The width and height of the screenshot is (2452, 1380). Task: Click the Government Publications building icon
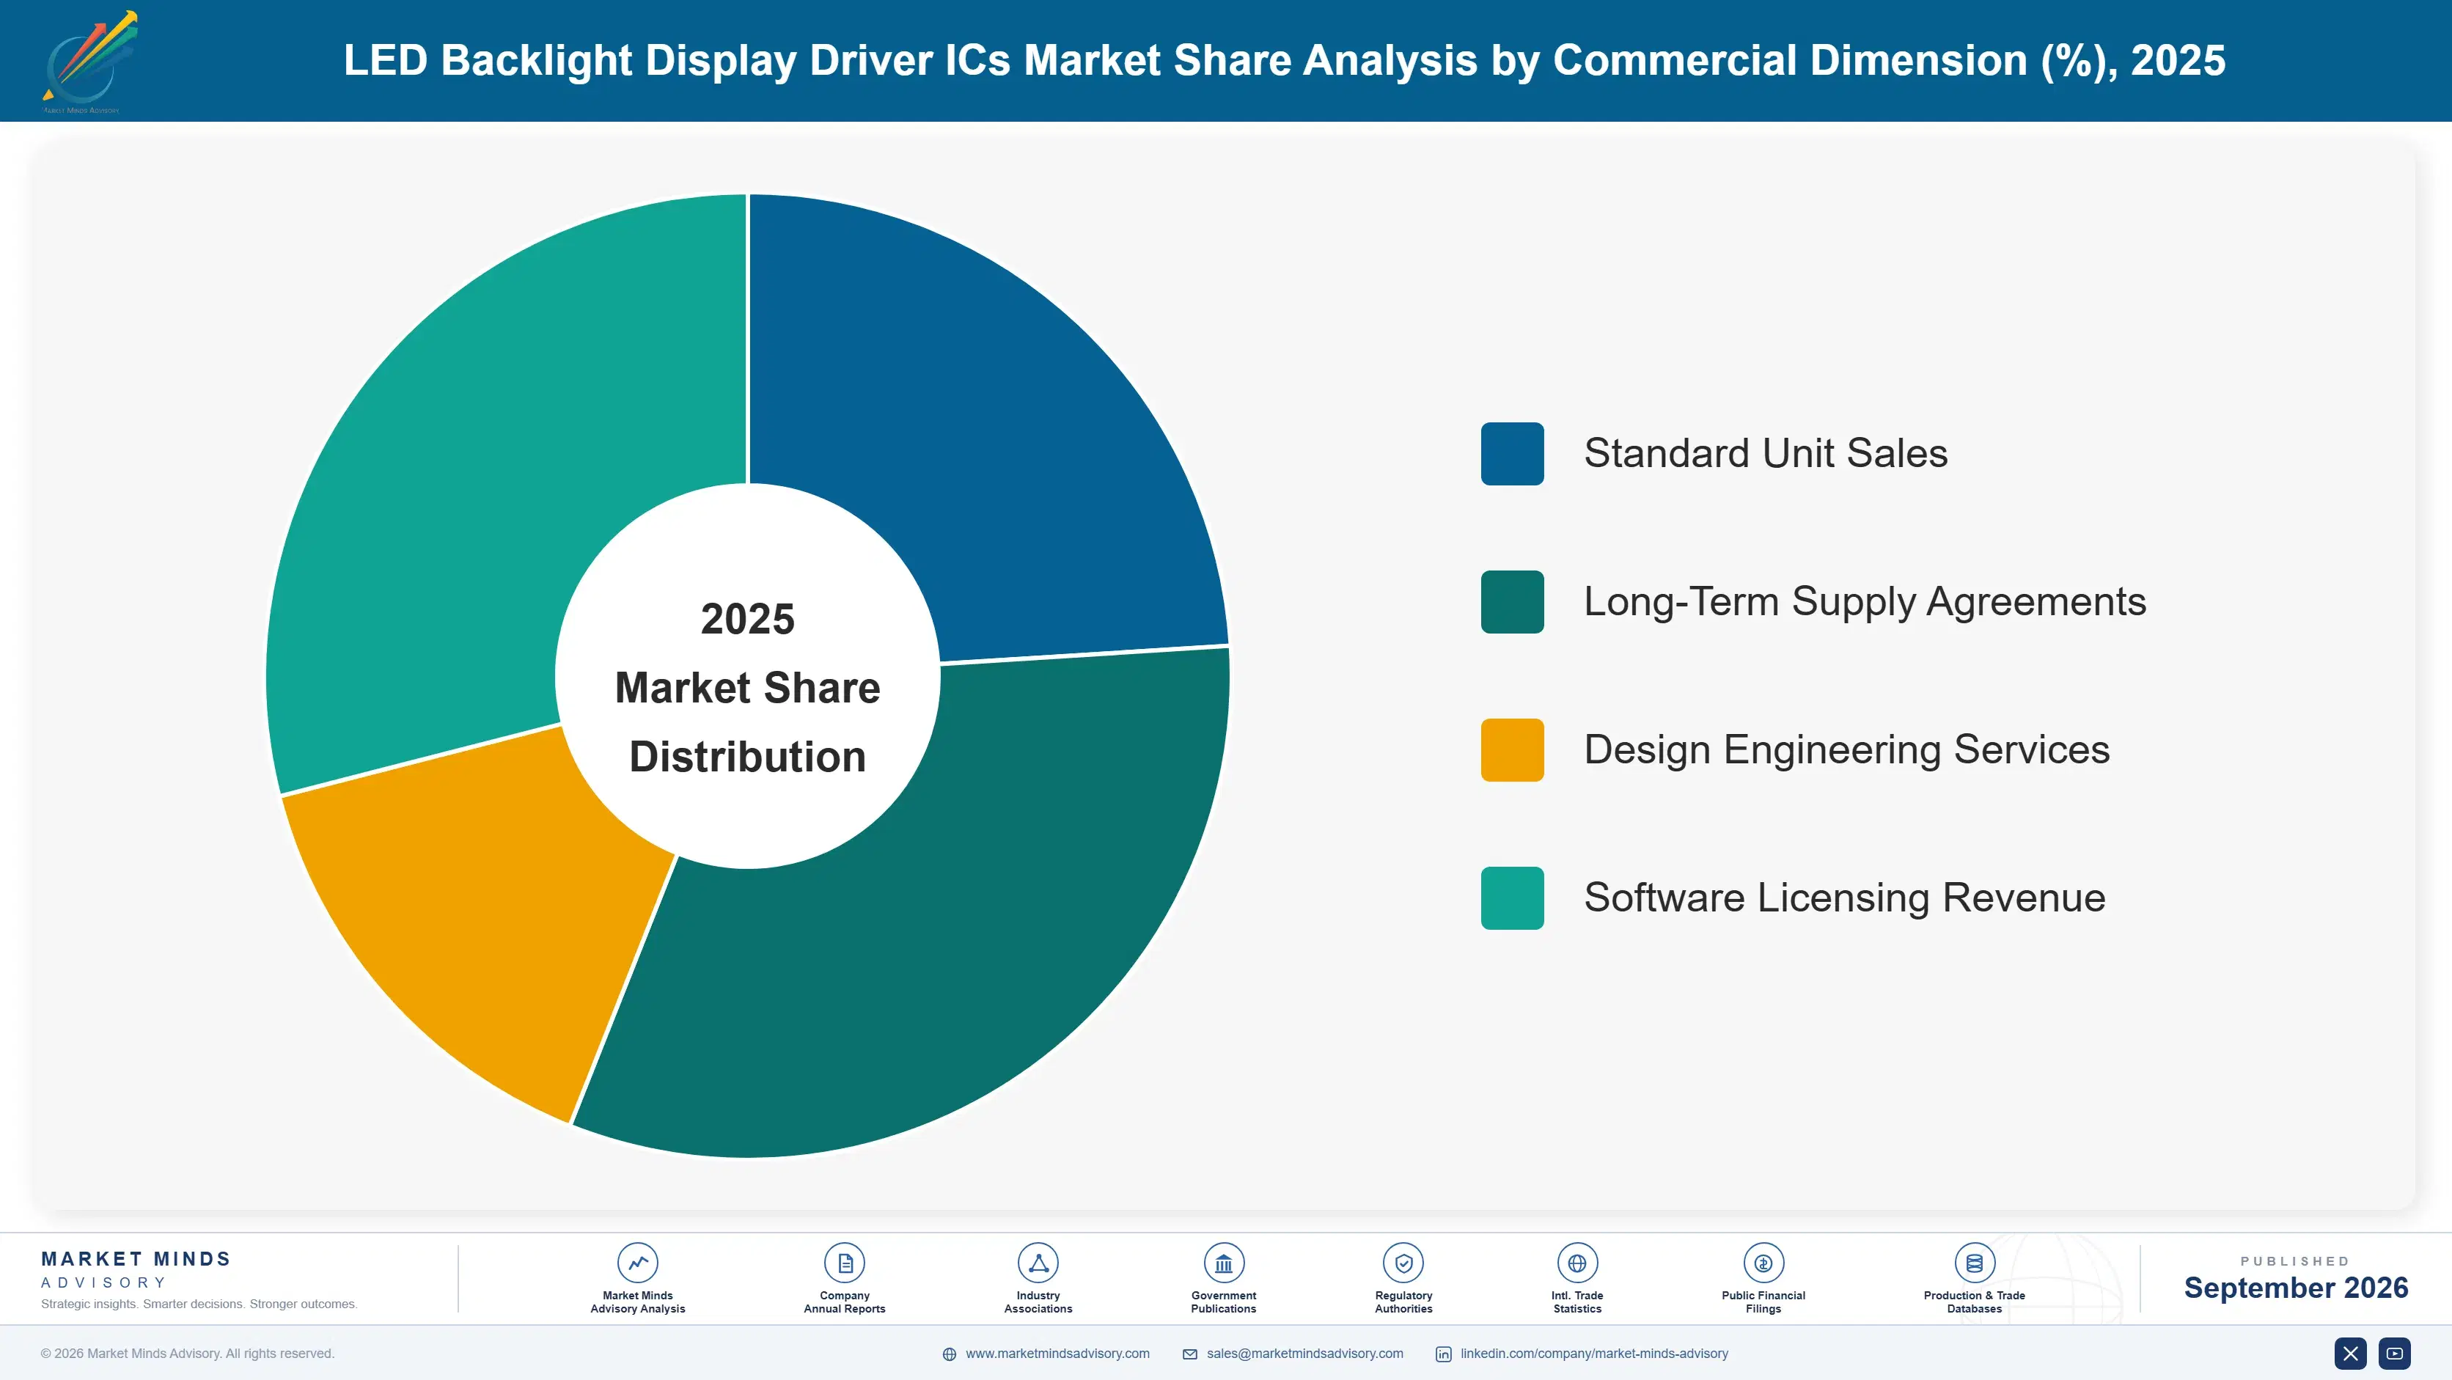click(1224, 1263)
